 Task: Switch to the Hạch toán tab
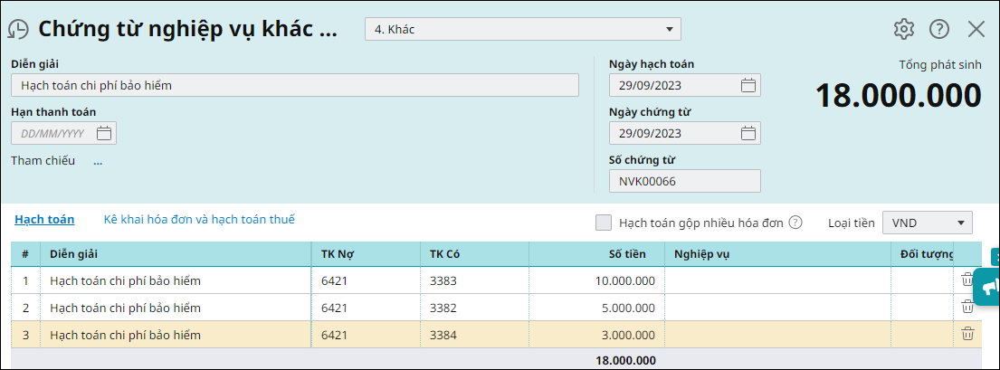point(44,220)
